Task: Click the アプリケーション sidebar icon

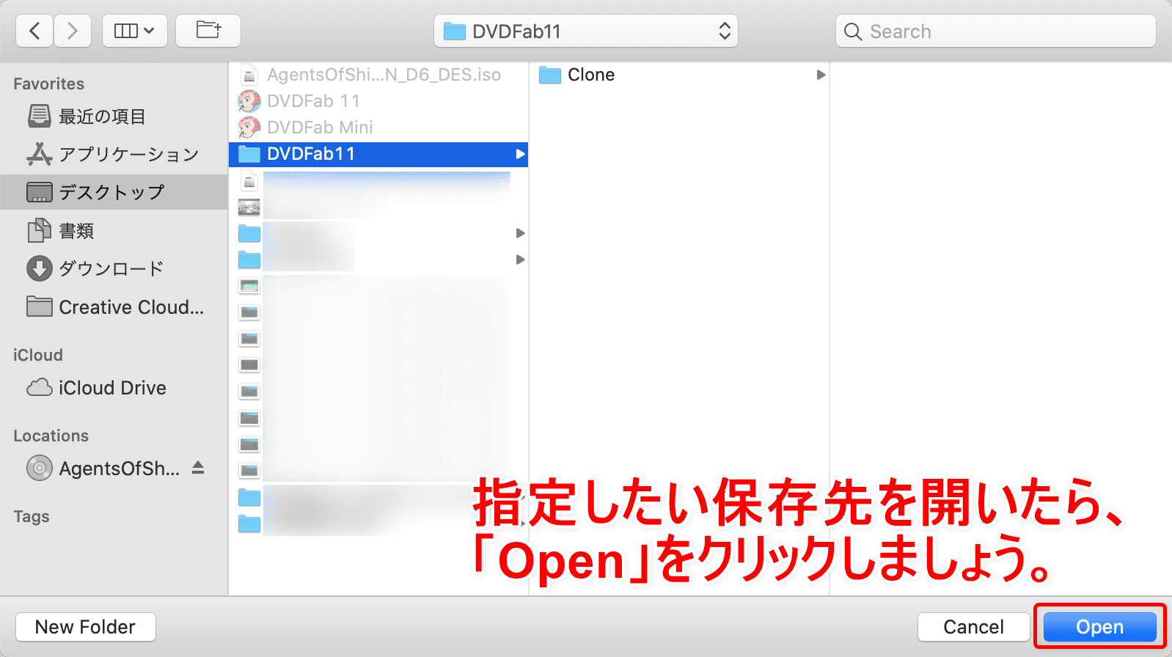Action: click(x=39, y=154)
